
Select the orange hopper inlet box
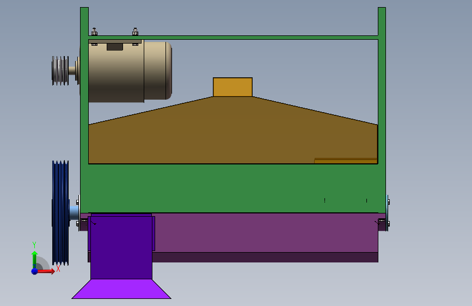point(232,87)
